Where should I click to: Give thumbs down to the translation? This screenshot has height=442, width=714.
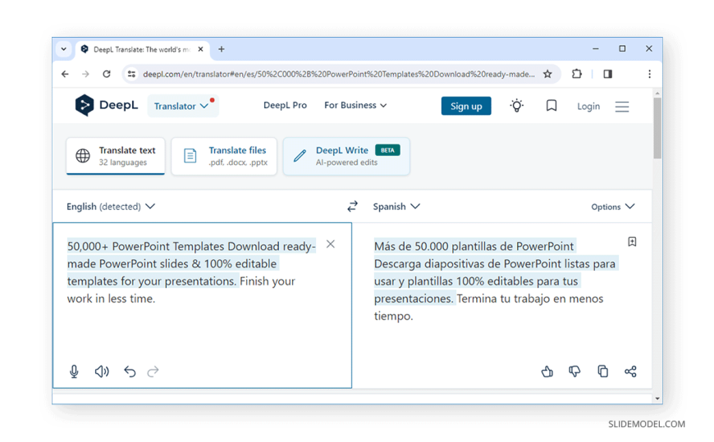pos(574,371)
